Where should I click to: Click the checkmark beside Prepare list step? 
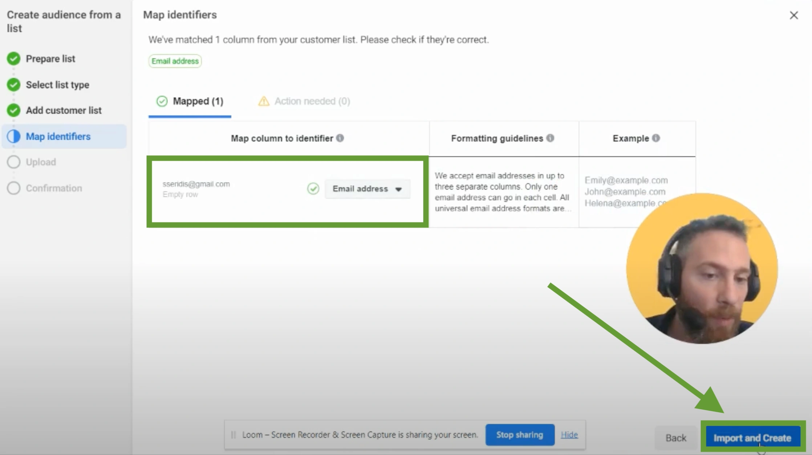[x=13, y=58]
